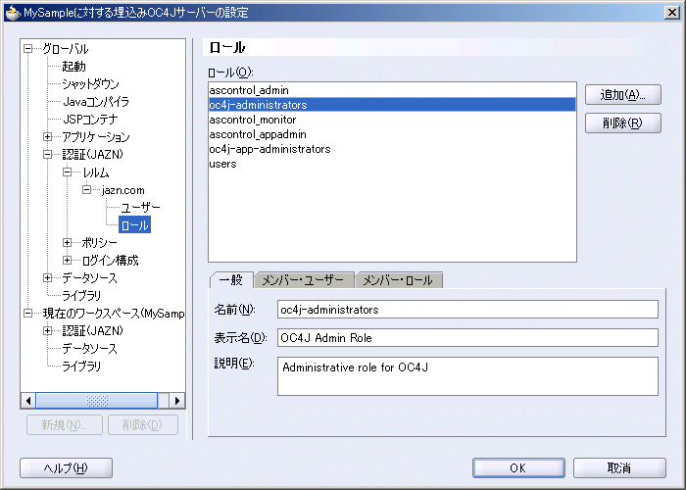The width and height of the screenshot is (686, 490).
Task: Switch to 一般 tab
Action: click(x=231, y=280)
